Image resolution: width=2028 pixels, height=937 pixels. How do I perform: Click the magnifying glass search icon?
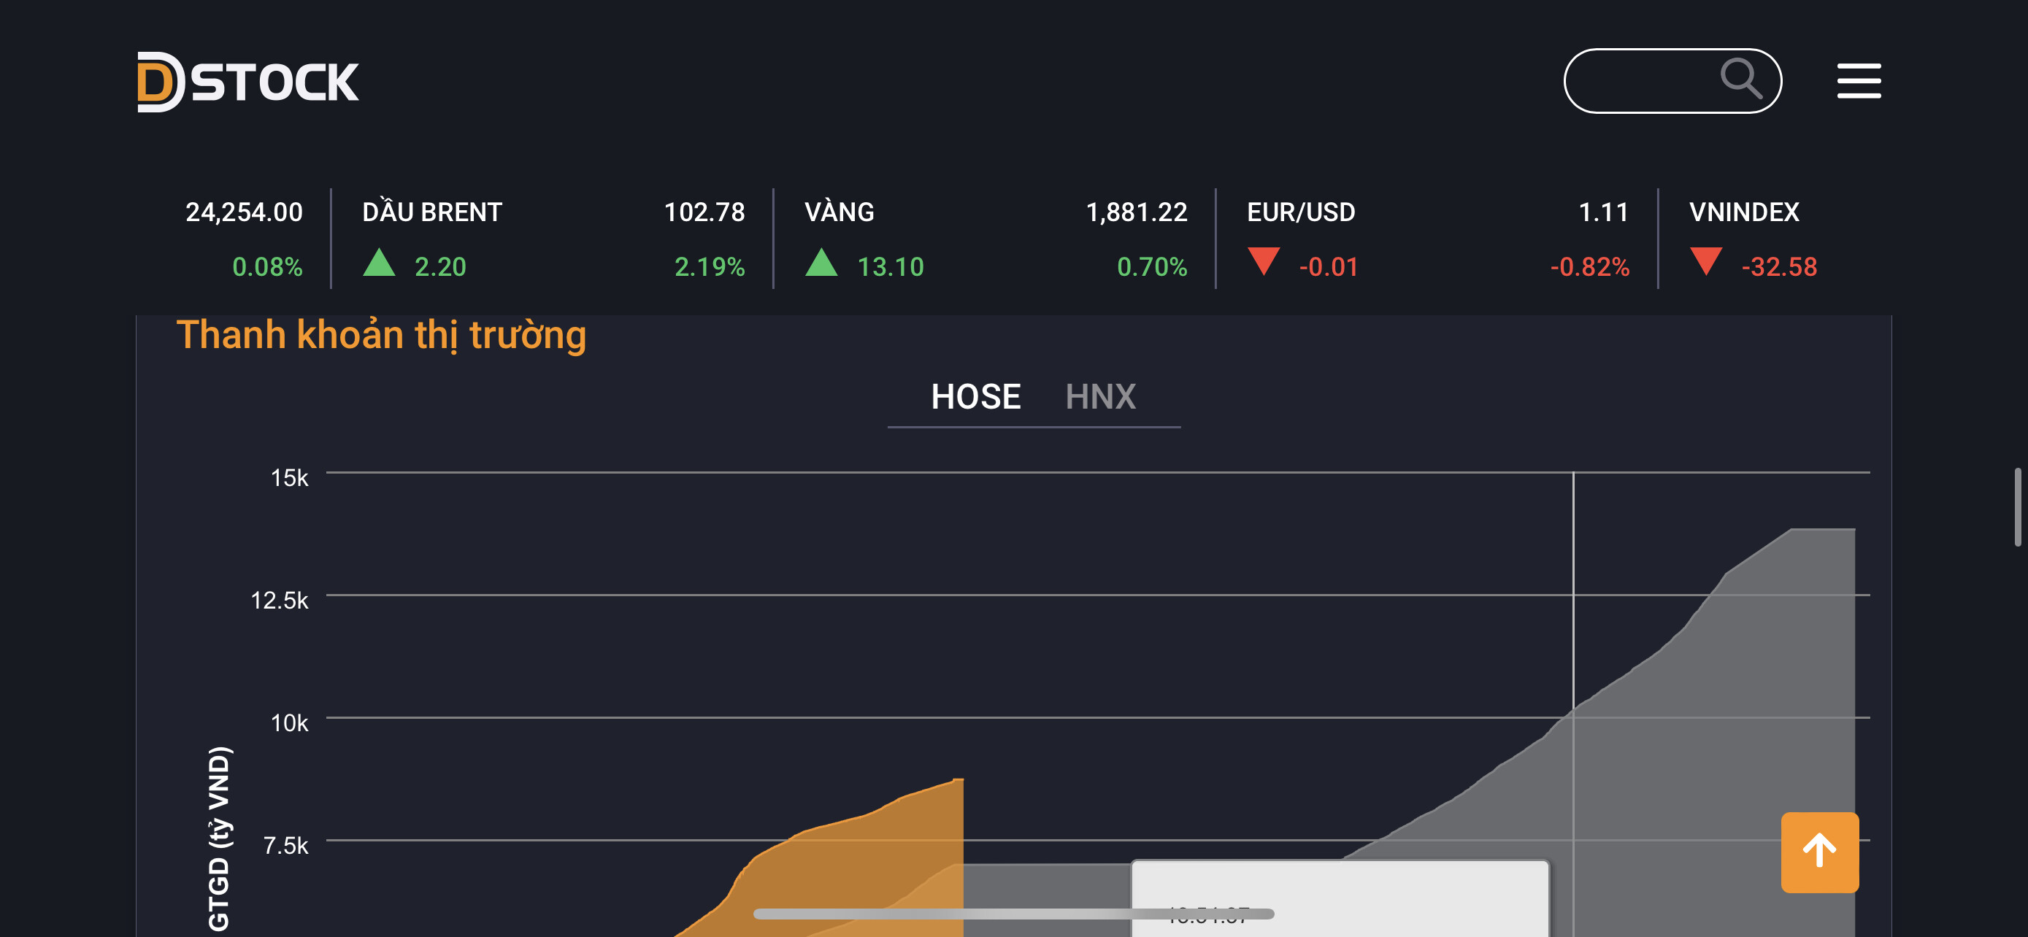pyautogui.click(x=1740, y=79)
